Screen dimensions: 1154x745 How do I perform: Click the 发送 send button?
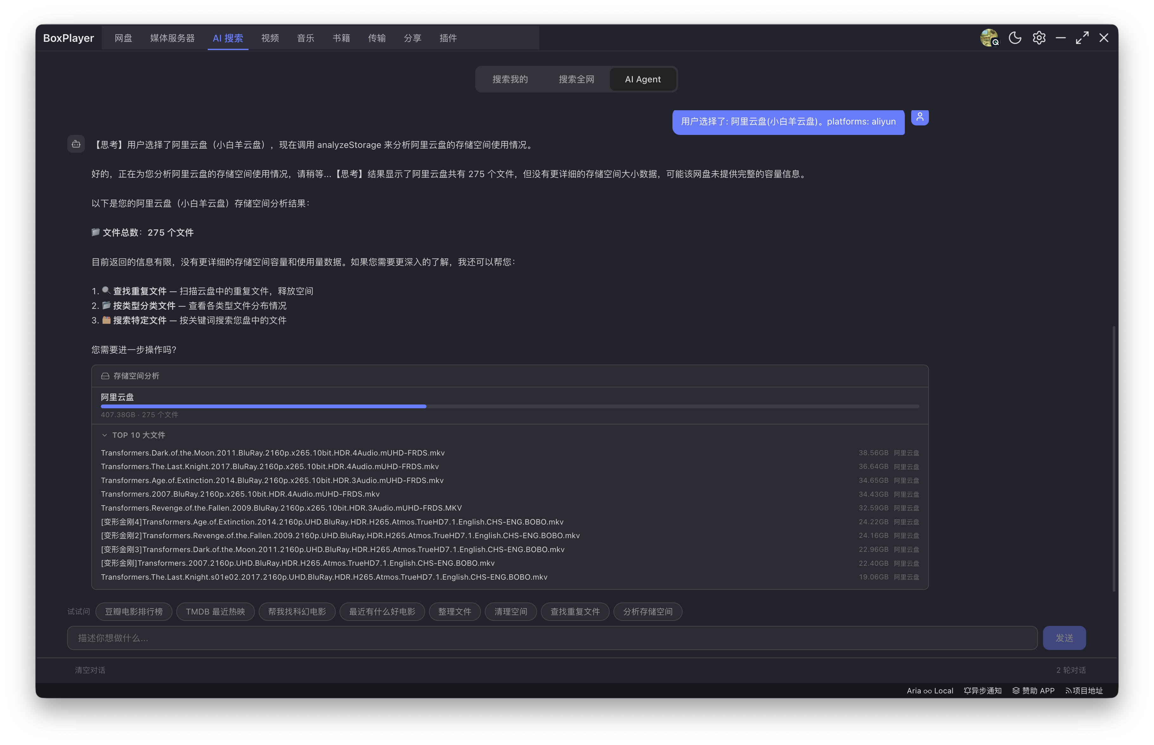(x=1064, y=638)
